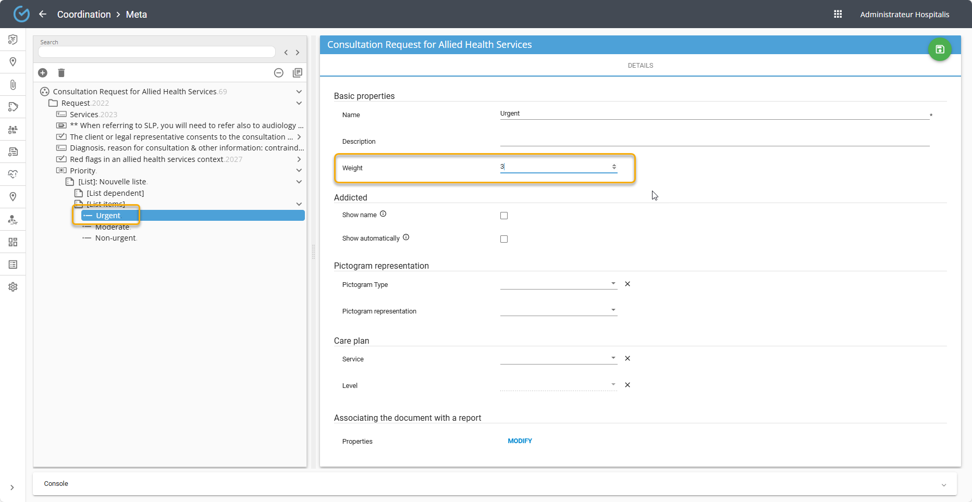
Task: Switch to the DETAILS tab
Action: (640, 66)
